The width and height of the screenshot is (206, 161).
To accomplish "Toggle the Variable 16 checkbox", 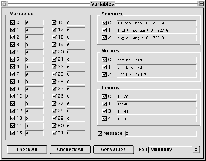I will point(54,22).
